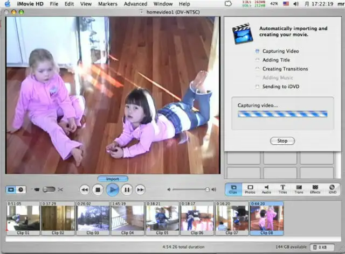
Task: Click the Stop button in import dialog
Action: pyautogui.click(x=282, y=140)
